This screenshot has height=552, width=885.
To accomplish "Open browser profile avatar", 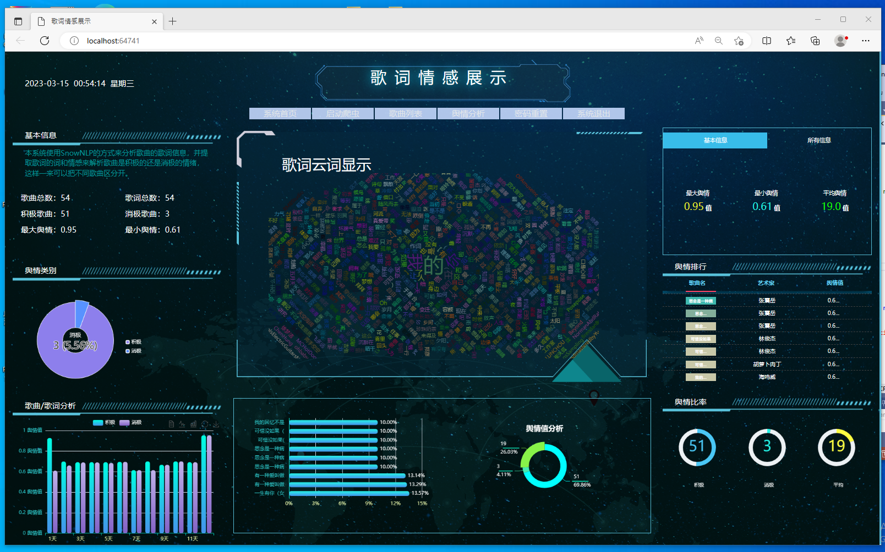I will (x=840, y=41).
